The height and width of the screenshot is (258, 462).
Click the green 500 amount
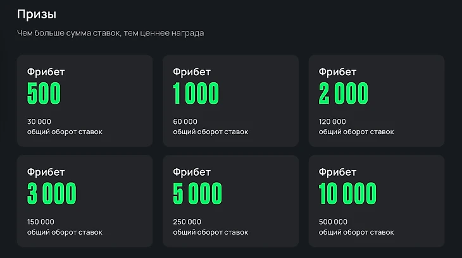[44, 94]
